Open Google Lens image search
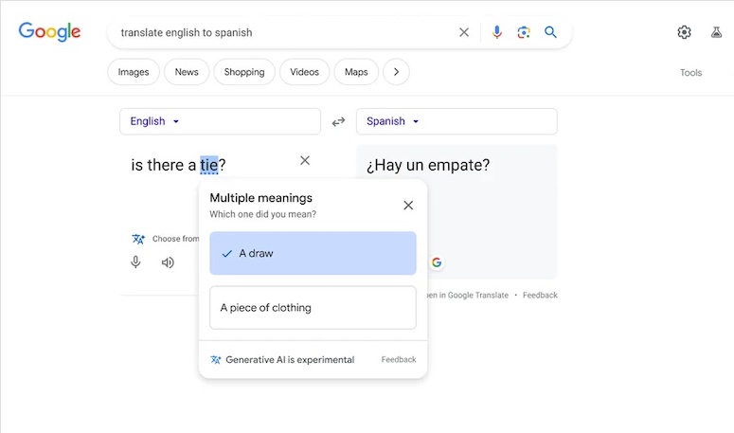734x433 pixels. 524,32
